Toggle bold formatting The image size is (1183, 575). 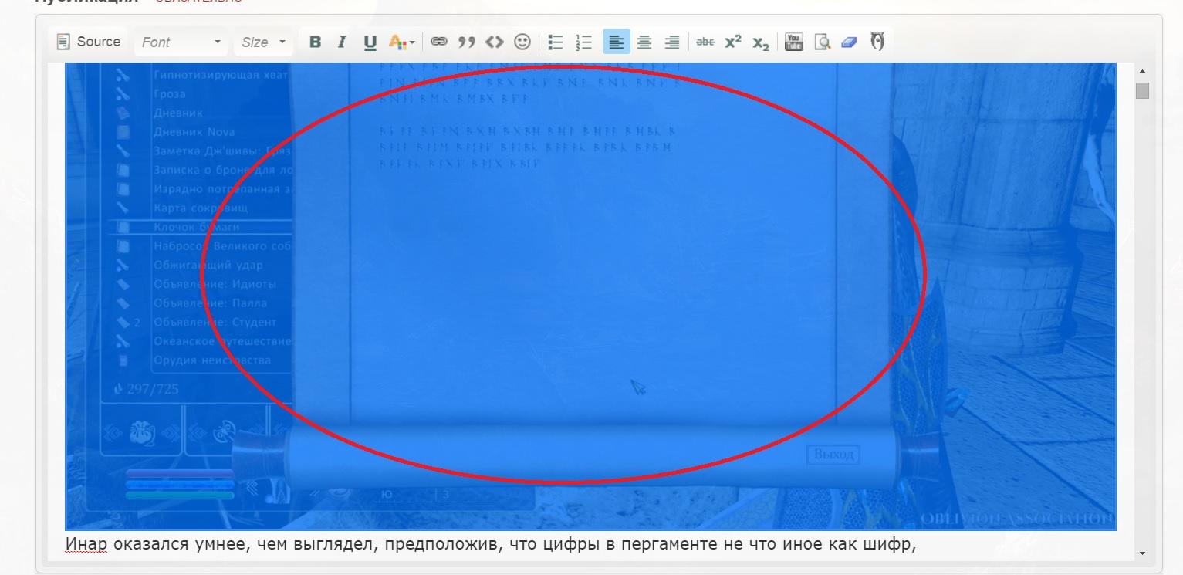[x=315, y=42]
